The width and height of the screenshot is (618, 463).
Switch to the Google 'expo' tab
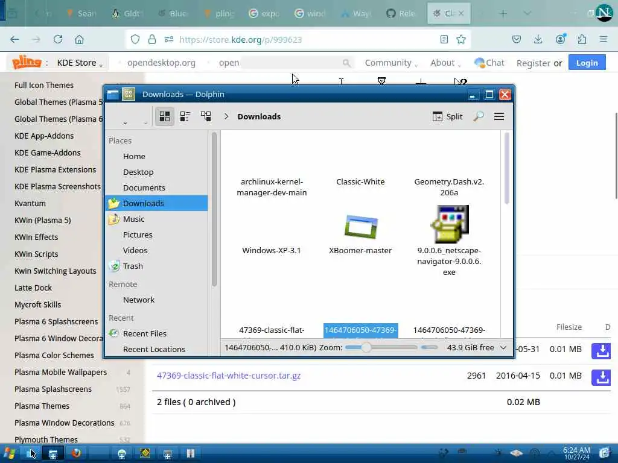click(x=264, y=14)
